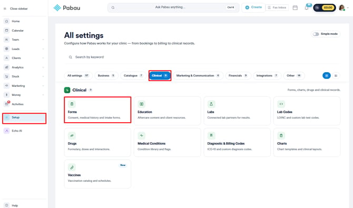
Task: Select the Business tab
Action: click(106, 76)
